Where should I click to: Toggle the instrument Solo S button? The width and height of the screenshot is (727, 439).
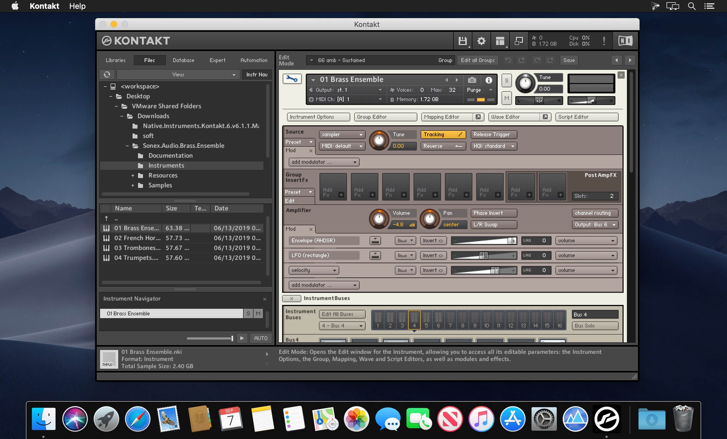[506, 80]
